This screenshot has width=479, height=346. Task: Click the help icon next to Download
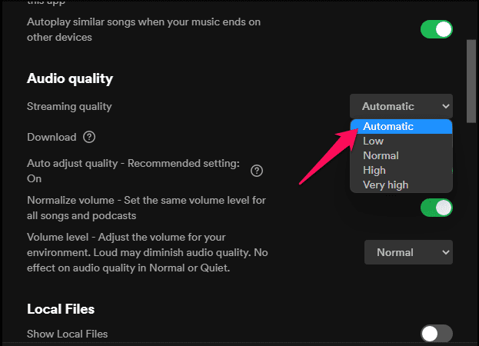pyautogui.click(x=89, y=138)
